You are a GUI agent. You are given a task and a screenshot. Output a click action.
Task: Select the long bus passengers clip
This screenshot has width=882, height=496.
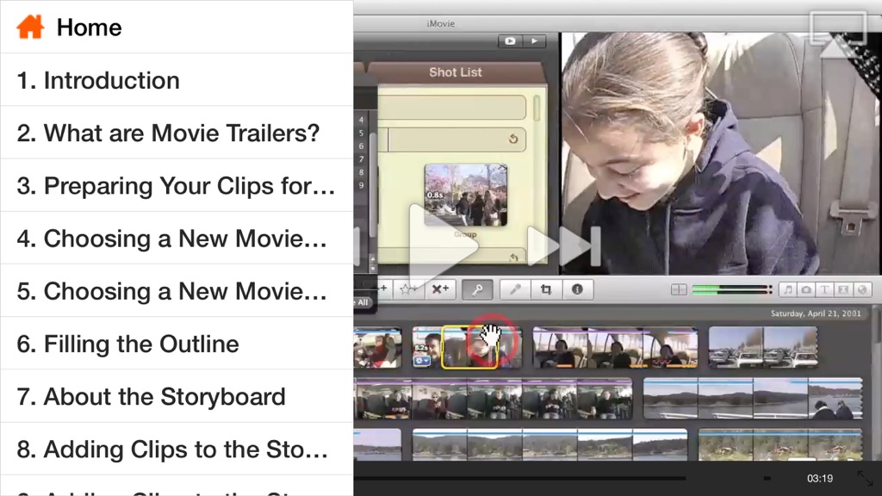[493, 399]
